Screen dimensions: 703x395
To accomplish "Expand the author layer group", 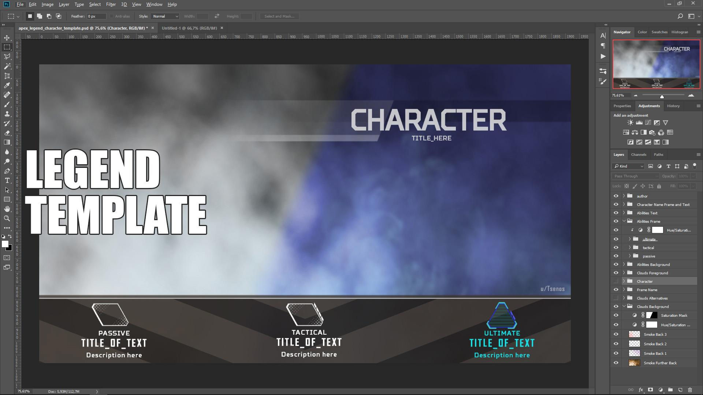I will coord(624,196).
